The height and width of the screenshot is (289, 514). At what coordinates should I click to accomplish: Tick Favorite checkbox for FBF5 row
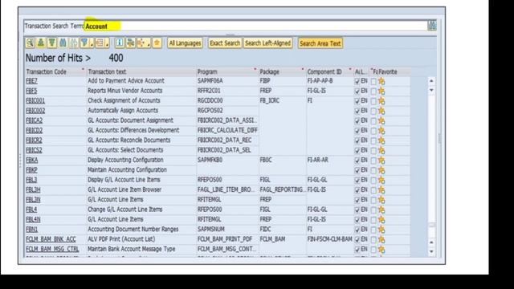(x=373, y=92)
